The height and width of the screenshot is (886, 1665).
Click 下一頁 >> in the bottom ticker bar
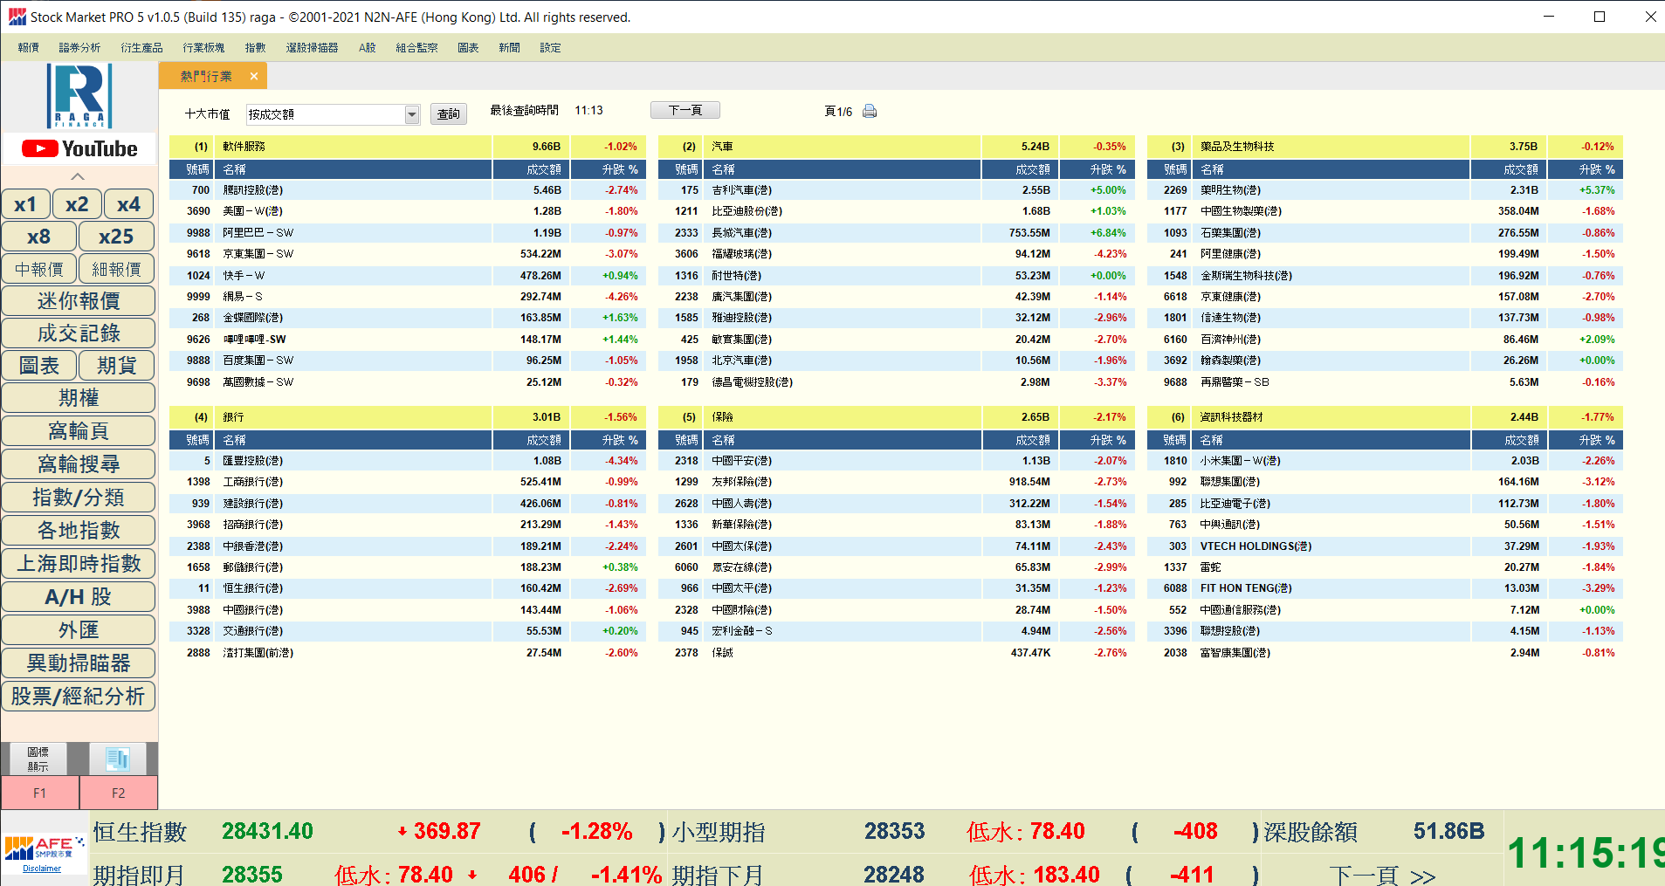[1382, 875]
